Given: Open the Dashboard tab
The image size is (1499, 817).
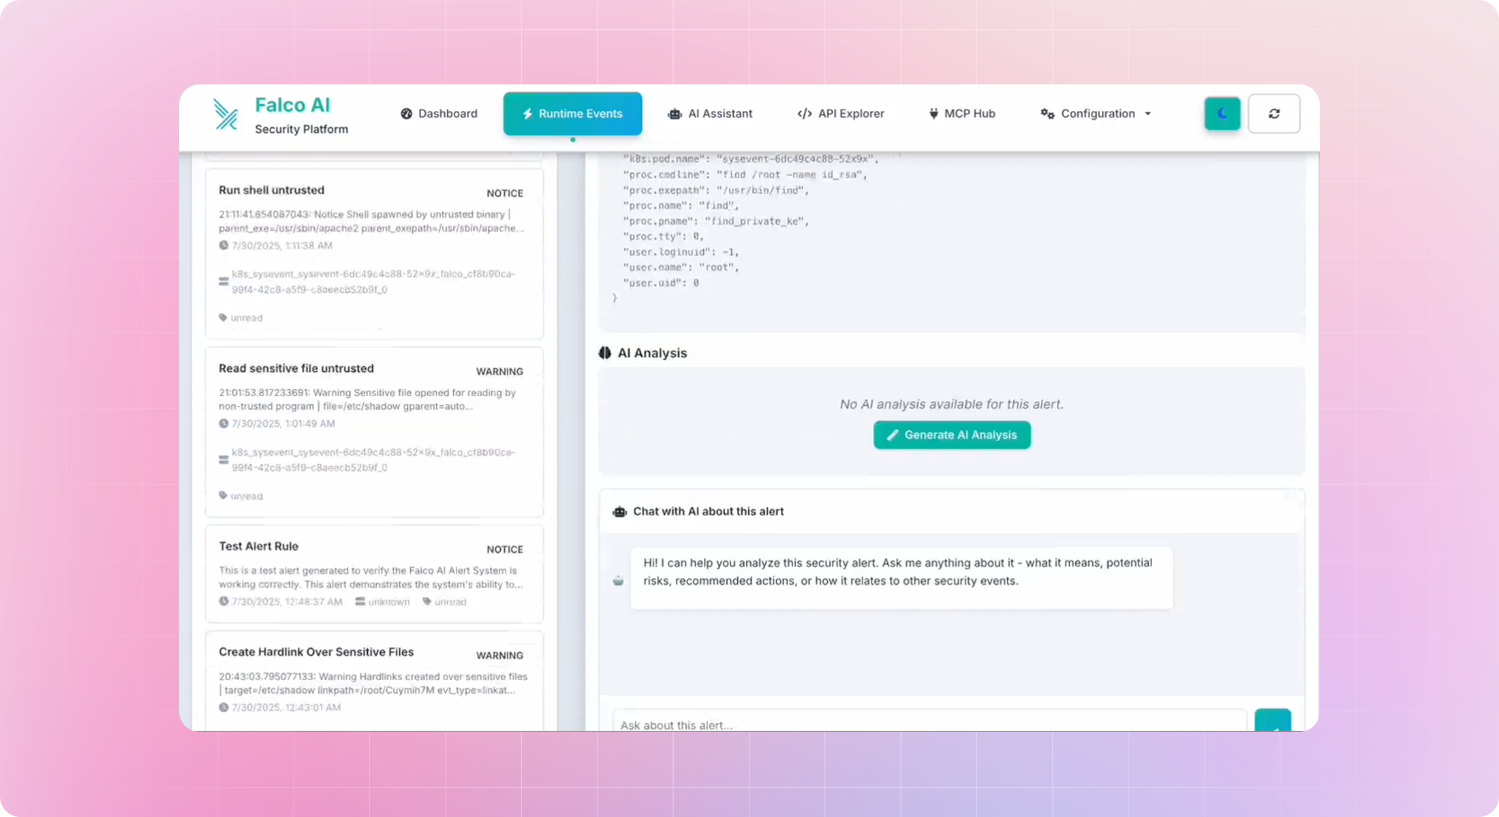Looking at the screenshot, I should [x=439, y=114].
